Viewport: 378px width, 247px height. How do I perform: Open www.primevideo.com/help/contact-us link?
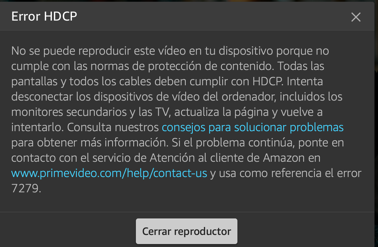tap(109, 173)
